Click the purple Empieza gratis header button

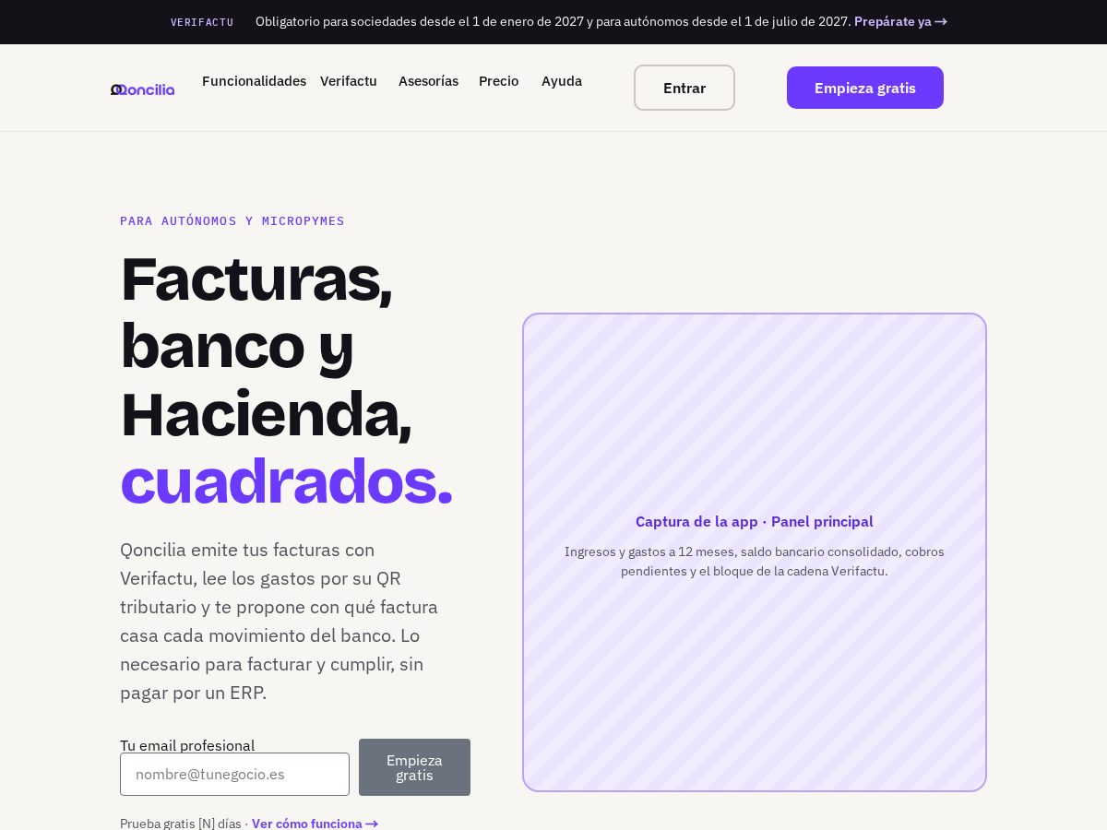[865, 88]
